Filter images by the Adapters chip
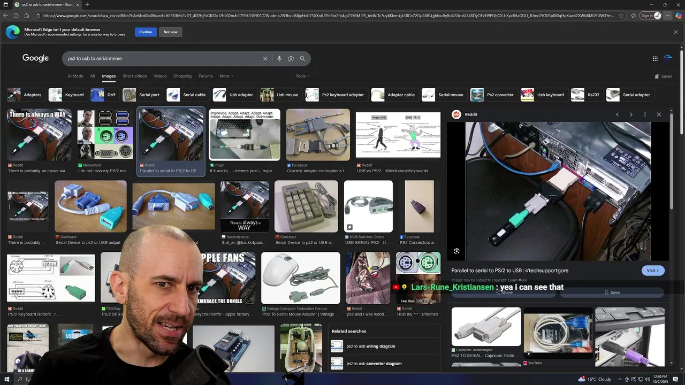This screenshot has width=685, height=385. (x=25, y=95)
